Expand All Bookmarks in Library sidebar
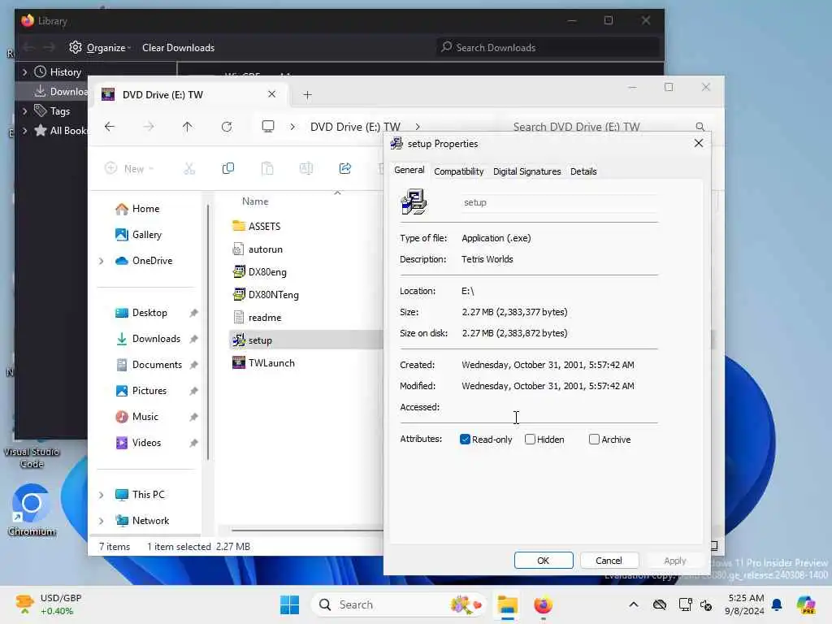The image size is (832, 624). (24, 131)
